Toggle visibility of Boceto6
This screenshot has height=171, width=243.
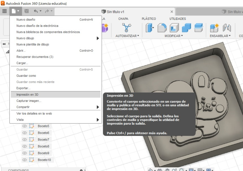pos(25,133)
